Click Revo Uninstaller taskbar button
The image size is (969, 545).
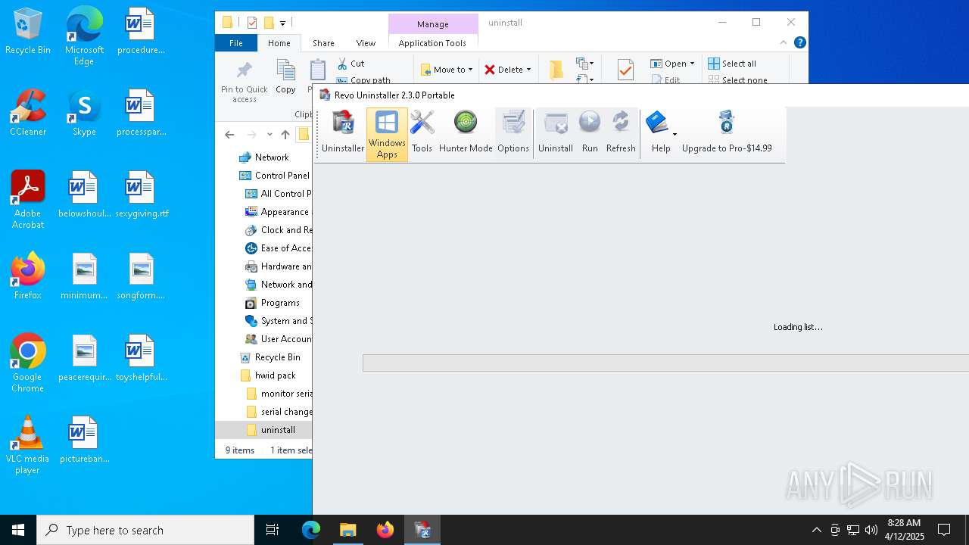pos(422,530)
